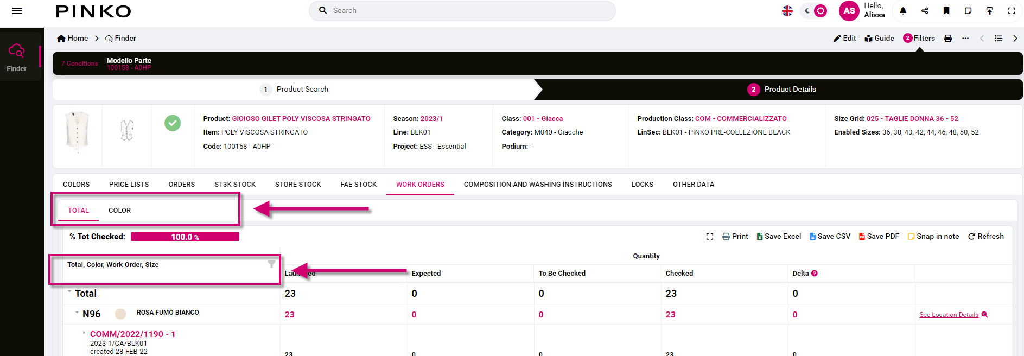This screenshot has height=356, width=1024.
Task: Open the Finder sidebar module
Action: click(17, 56)
